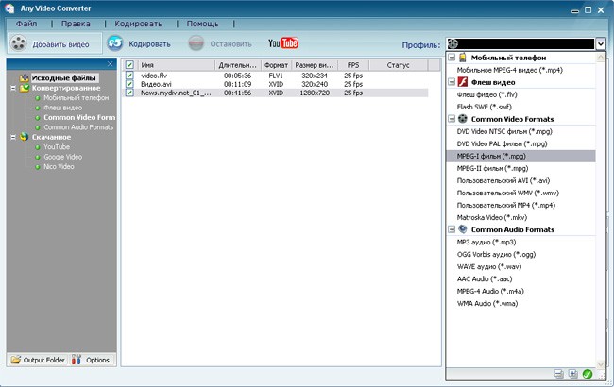This screenshot has height=387, width=614.
Task: Click the Output Folder button
Action: tap(36, 360)
